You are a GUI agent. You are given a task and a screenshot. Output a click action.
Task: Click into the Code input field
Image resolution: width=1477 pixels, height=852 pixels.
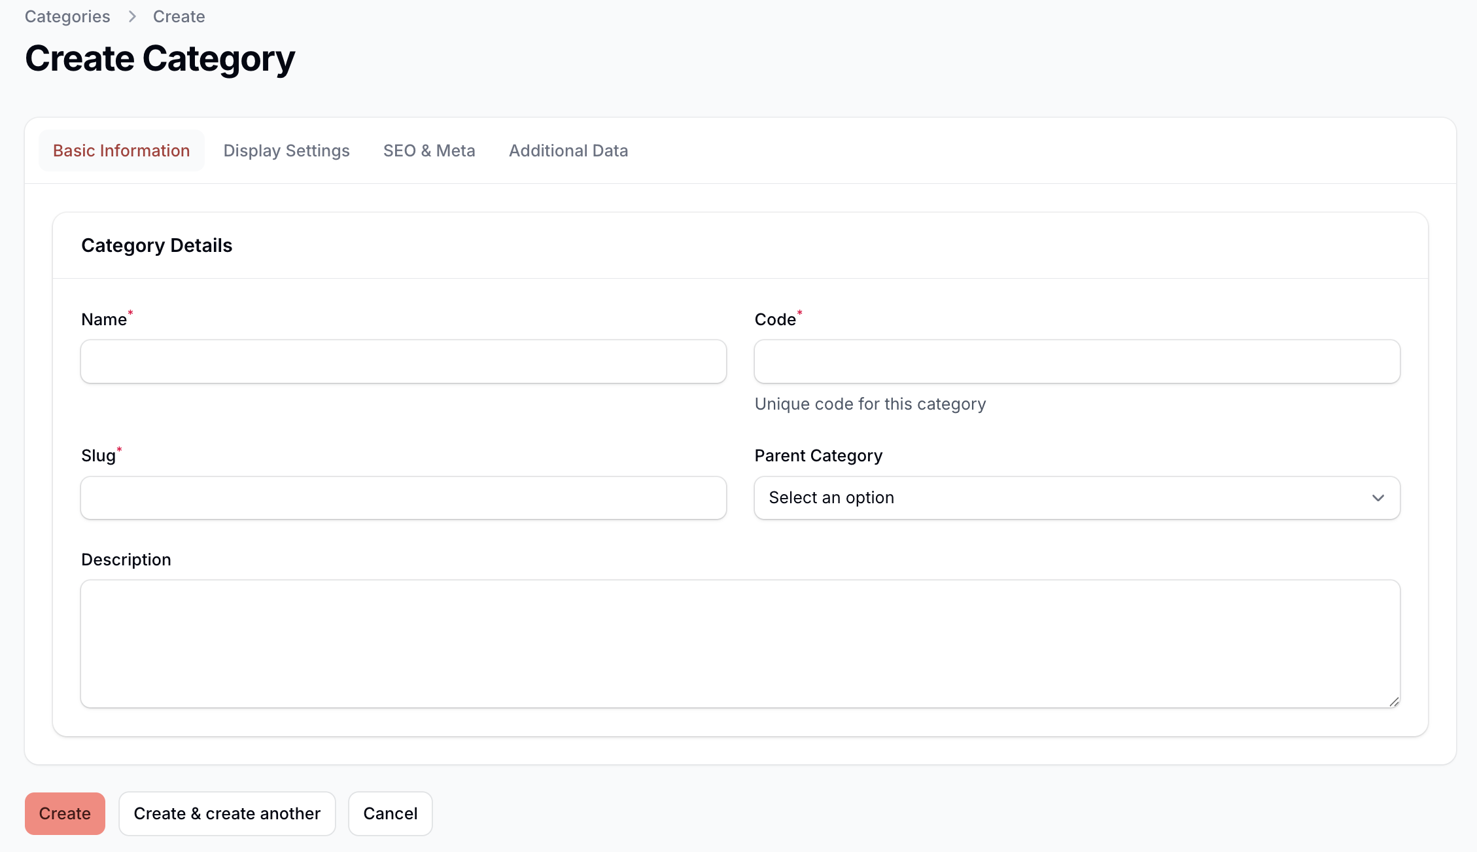click(1076, 361)
